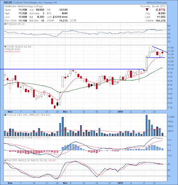
Task: Click the Ask Size value 3
Action: click(x=43, y=13)
